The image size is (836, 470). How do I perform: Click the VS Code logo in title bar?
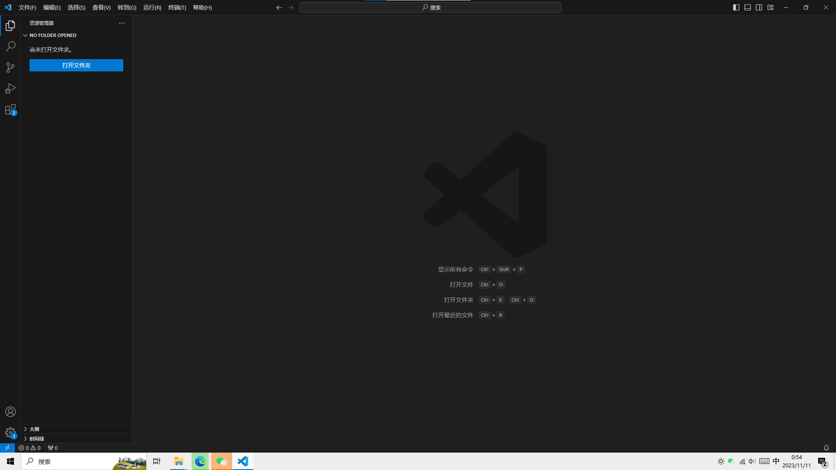8,7
